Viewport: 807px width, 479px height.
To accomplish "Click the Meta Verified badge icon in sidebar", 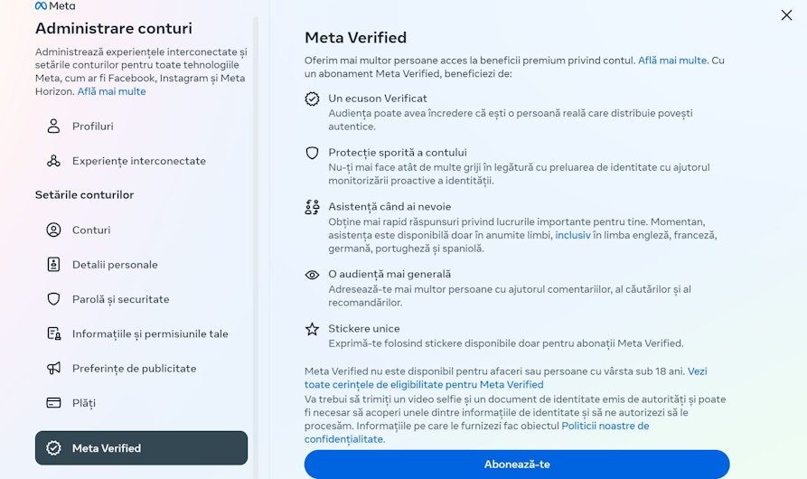I will (x=53, y=448).
